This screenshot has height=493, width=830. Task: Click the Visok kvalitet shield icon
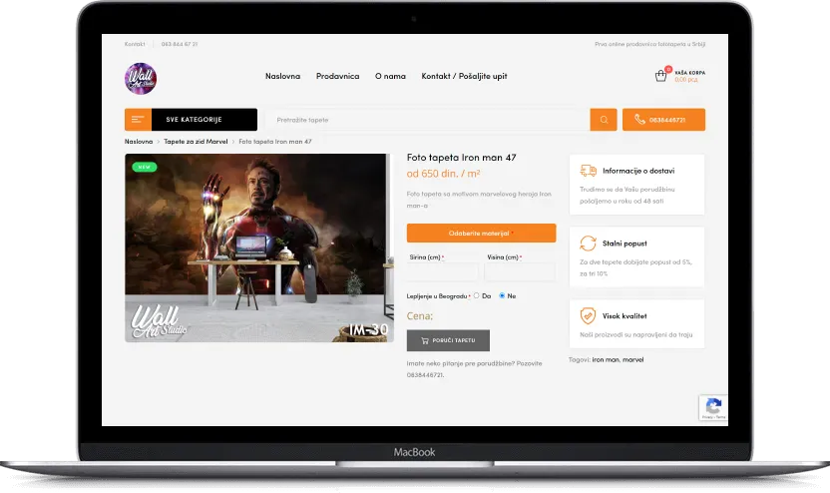click(588, 315)
